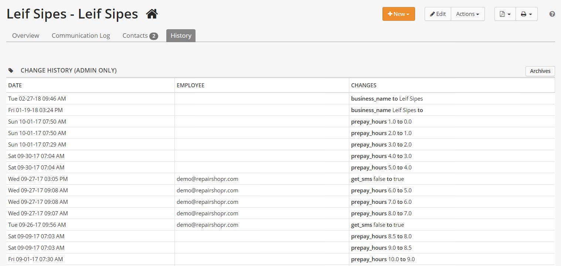Click 'prepay_hours 2.0 to 1.0' entry

[x=381, y=133]
